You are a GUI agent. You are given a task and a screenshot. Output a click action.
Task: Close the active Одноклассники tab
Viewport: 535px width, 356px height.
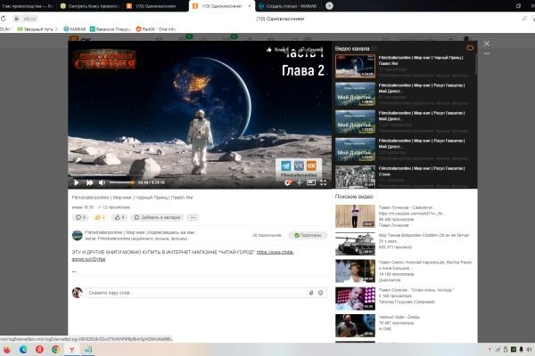(250, 6)
